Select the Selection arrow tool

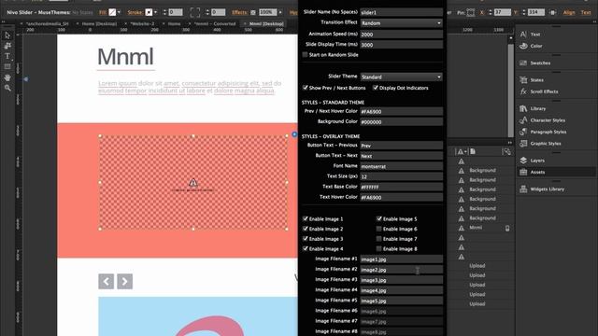pos(7,35)
